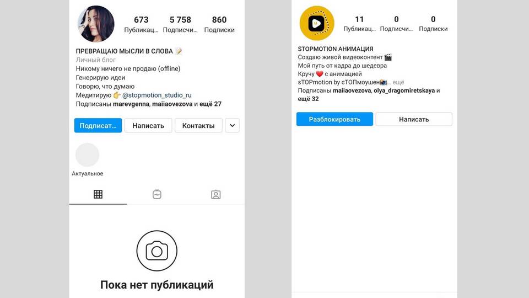This screenshot has height=298, width=529.
Task: Open mutual follower olya_dragomiretskaya link
Action: tap(404, 91)
